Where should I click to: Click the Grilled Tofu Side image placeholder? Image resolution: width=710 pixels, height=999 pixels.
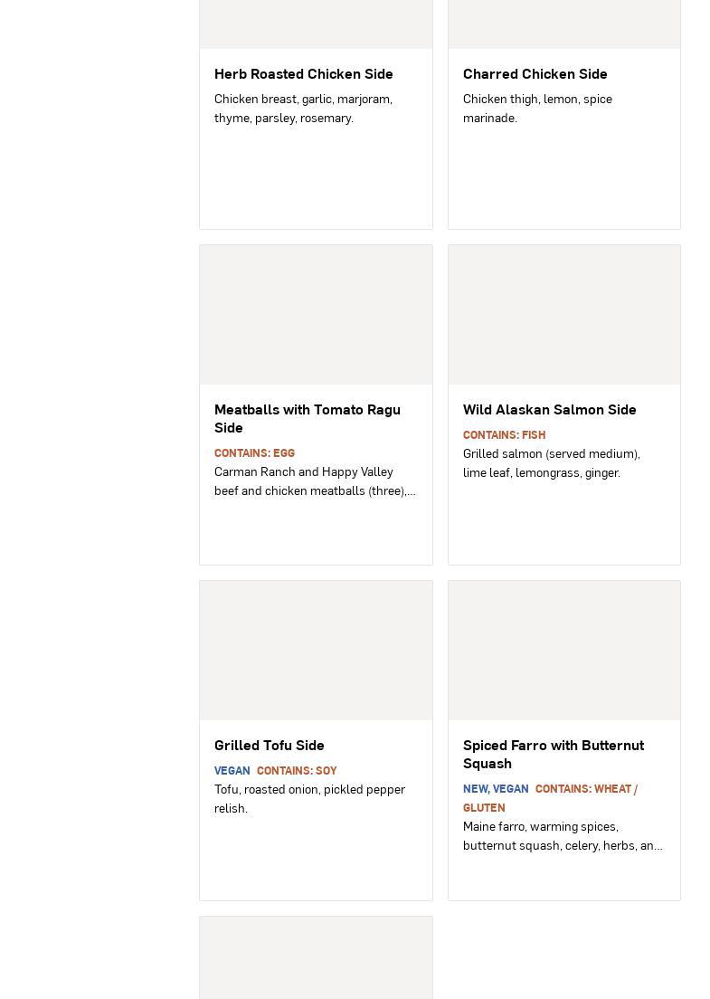pyautogui.click(x=316, y=651)
